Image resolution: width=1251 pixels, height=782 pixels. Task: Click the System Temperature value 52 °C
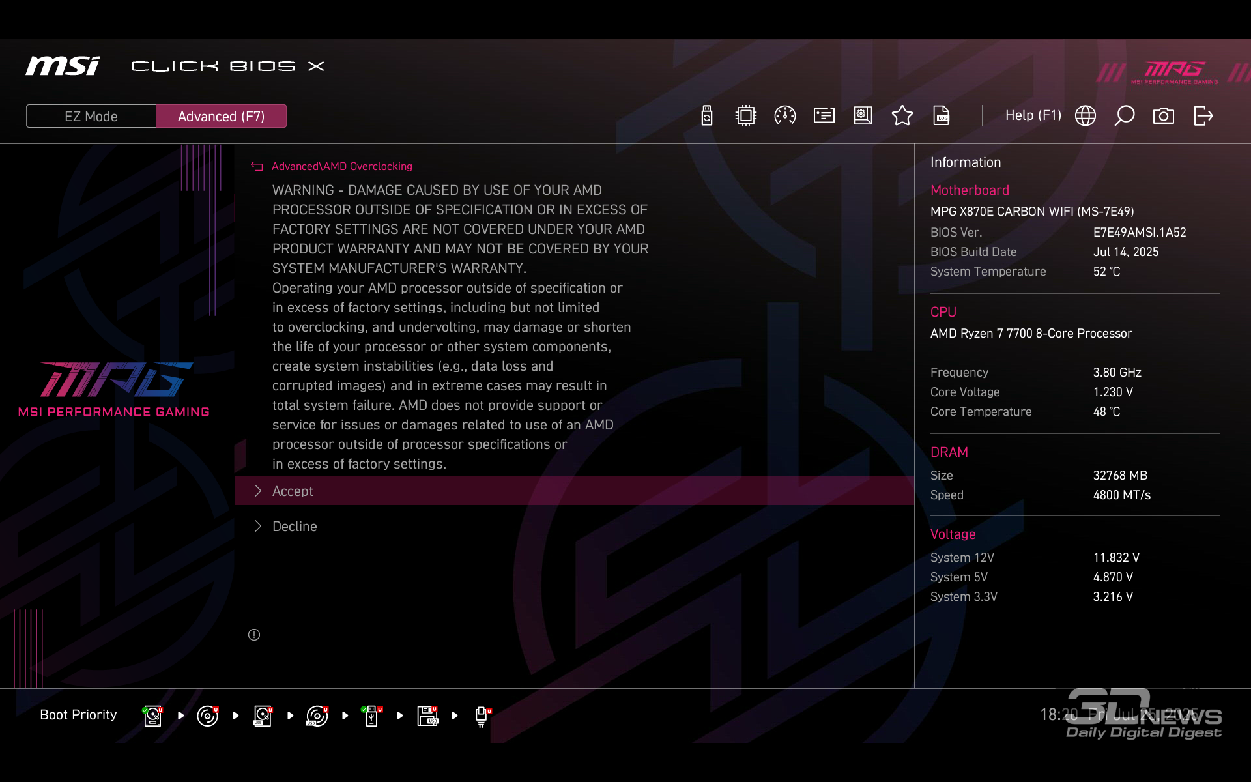(1106, 271)
